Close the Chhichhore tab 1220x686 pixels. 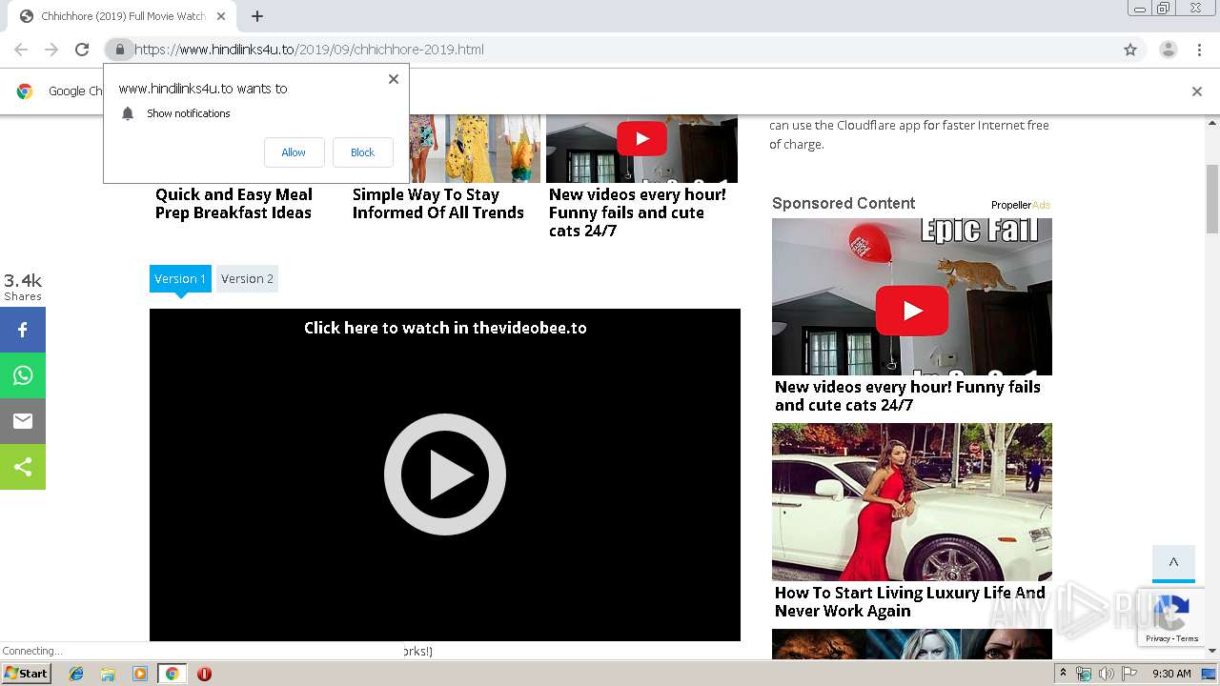point(221,16)
